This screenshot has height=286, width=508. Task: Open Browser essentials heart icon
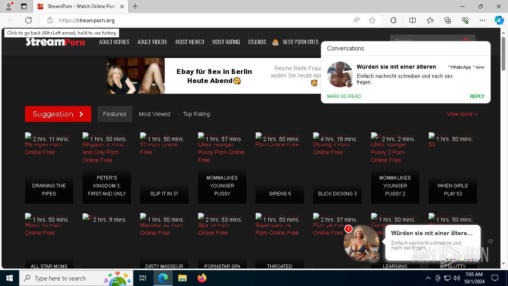[465, 20]
